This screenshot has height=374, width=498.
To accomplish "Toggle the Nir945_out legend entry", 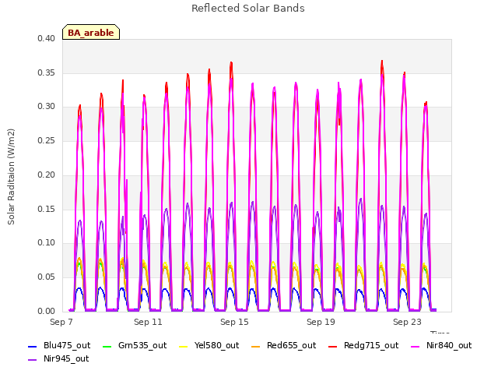I will [x=58, y=359].
